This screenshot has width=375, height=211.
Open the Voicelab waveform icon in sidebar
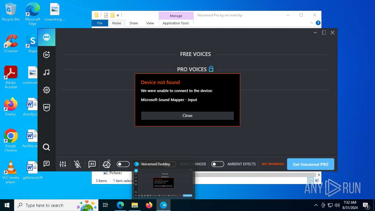coord(46,55)
